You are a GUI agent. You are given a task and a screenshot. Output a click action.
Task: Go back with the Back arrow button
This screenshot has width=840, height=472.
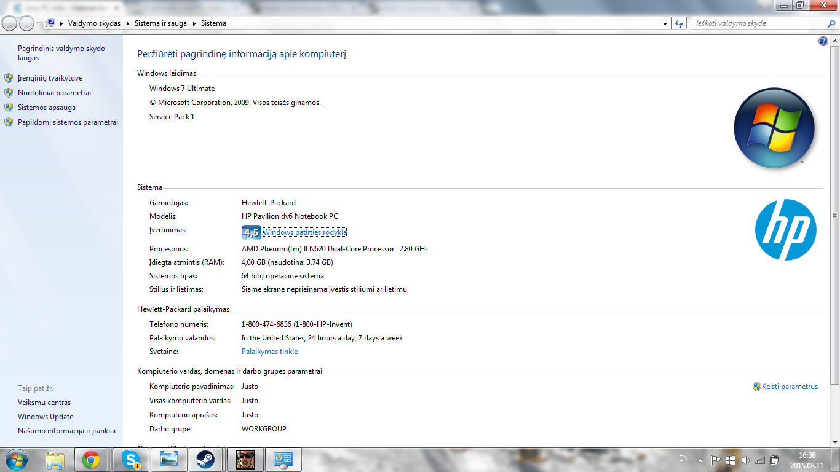[x=10, y=23]
